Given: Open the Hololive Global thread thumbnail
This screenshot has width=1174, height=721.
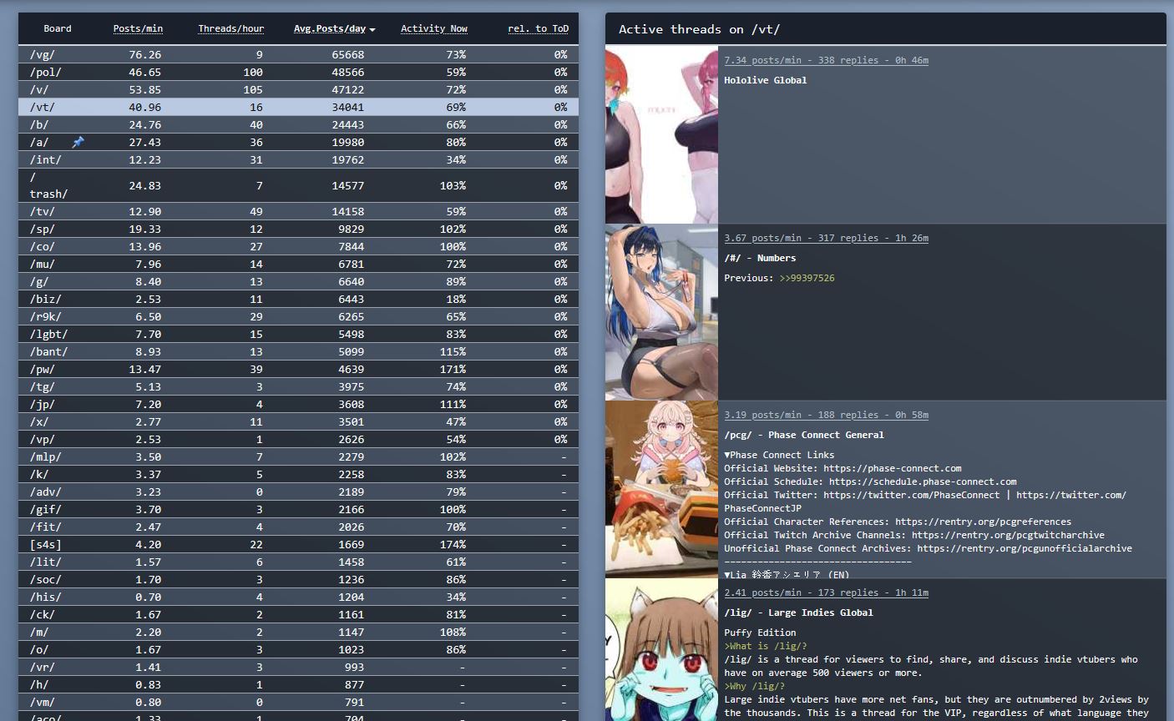Looking at the screenshot, I should click(661, 134).
